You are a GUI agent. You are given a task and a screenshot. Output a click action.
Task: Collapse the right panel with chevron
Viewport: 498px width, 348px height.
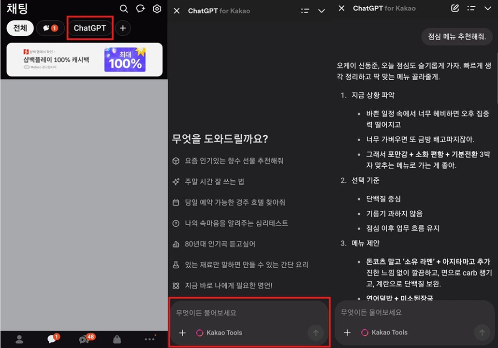[x=487, y=8]
